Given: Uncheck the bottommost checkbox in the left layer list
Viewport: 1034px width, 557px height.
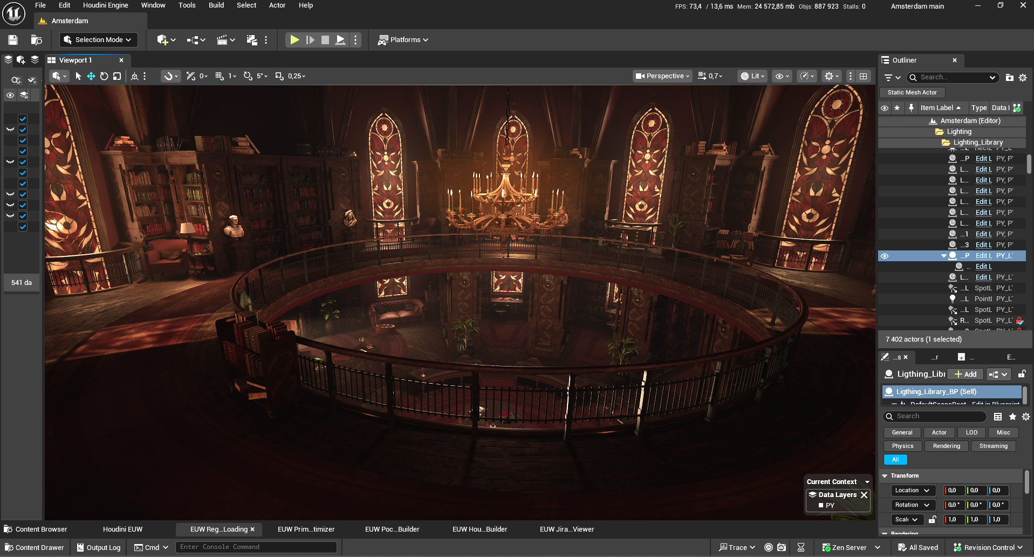Looking at the screenshot, I should pyautogui.click(x=23, y=227).
